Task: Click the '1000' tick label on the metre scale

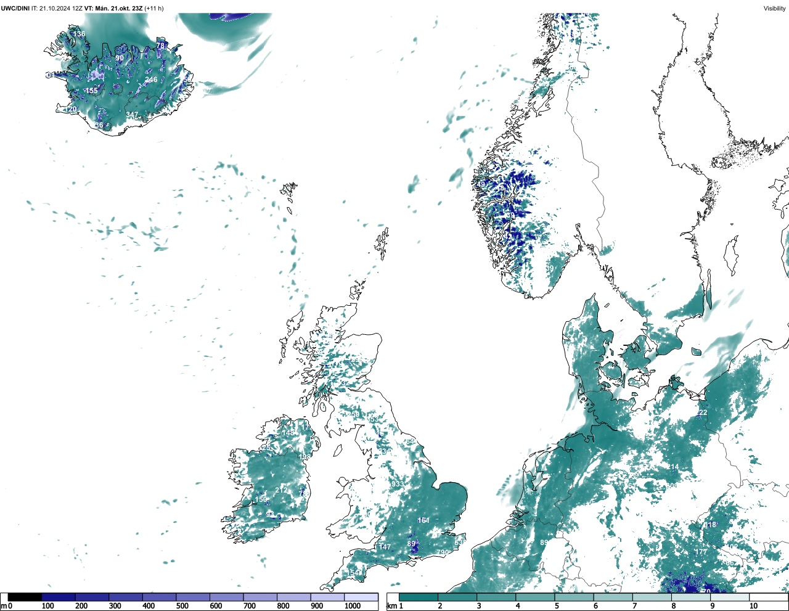Action: pos(353,606)
